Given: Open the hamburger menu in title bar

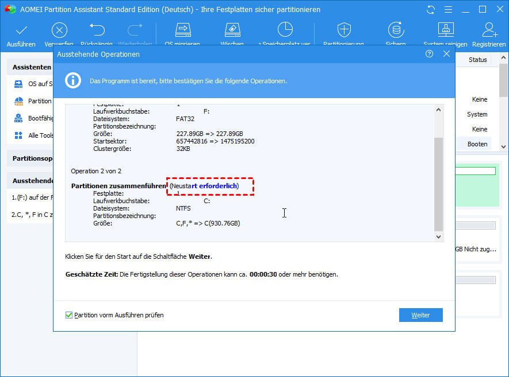Looking at the screenshot, I should tap(448, 10).
